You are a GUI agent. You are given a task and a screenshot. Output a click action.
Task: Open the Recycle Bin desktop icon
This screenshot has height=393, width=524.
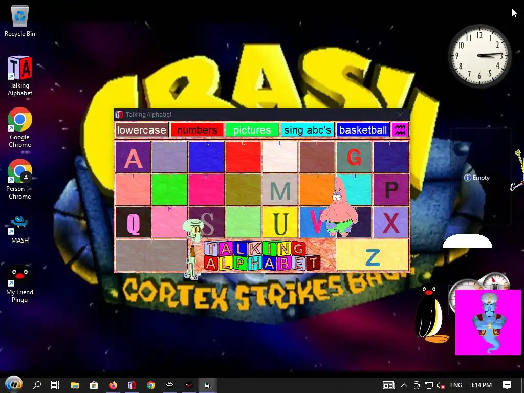20,21
